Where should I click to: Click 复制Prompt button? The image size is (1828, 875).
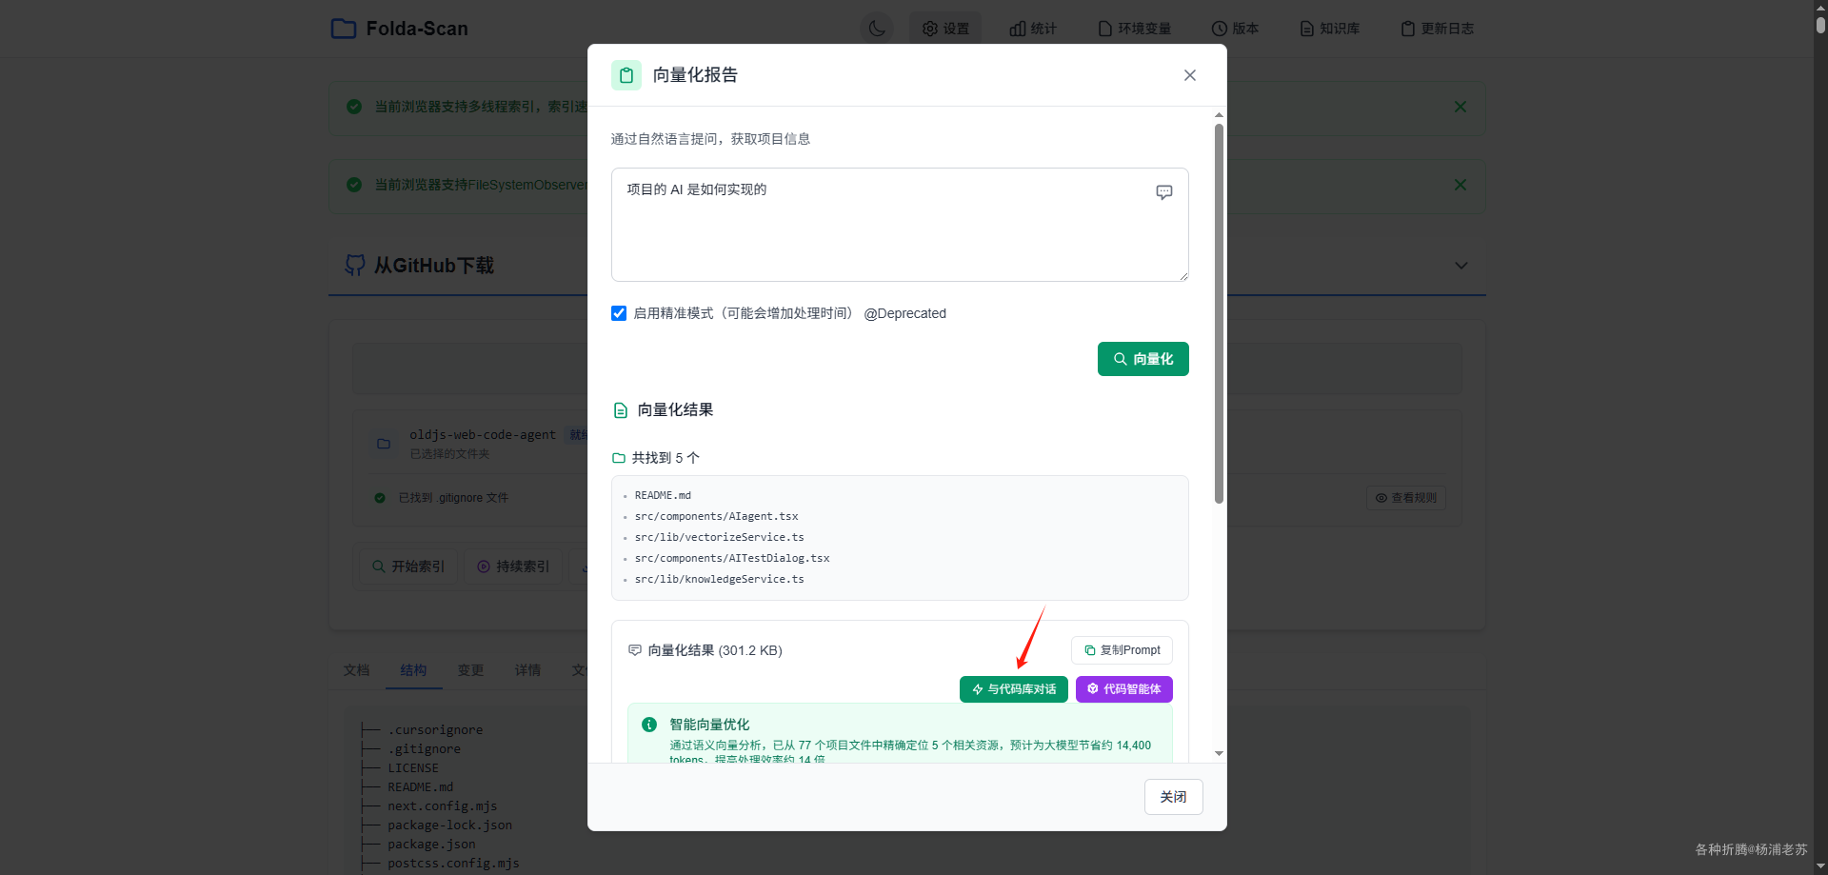tap(1122, 650)
